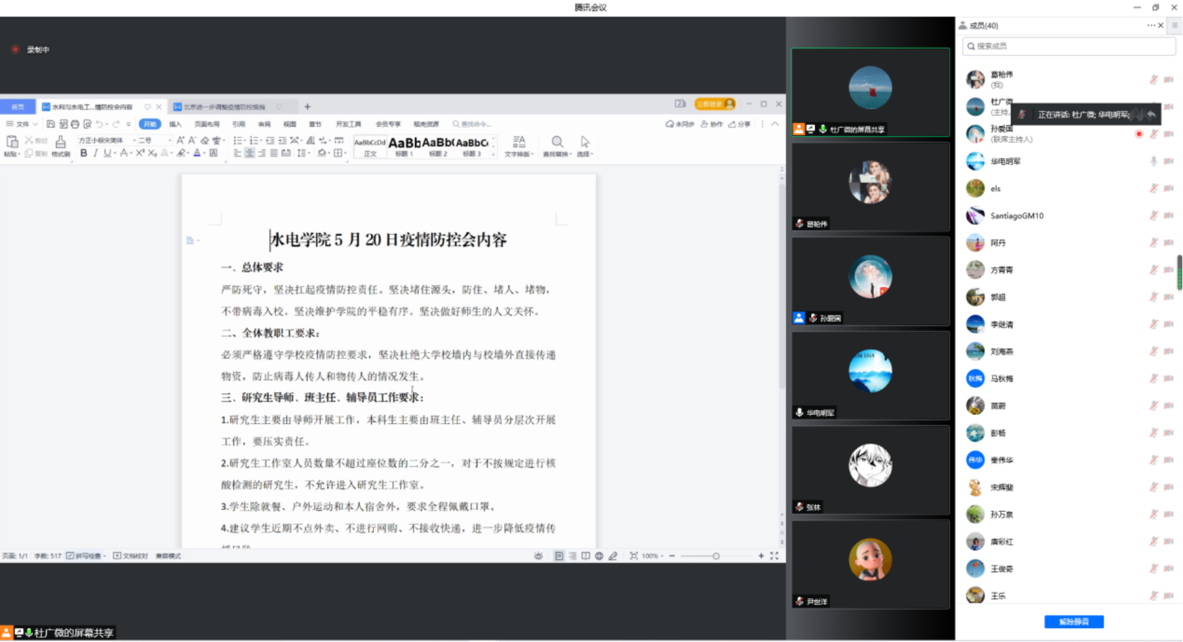Toggle microphone for member 华电明军
This screenshot has width=1183, height=642.
click(x=1154, y=161)
